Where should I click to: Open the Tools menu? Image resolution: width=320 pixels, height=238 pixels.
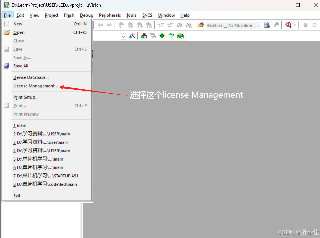pos(131,15)
